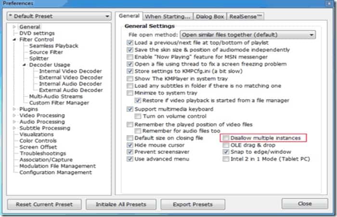Click the Export Presets button
The width and height of the screenshot is (337, 217).
(193, 204)
